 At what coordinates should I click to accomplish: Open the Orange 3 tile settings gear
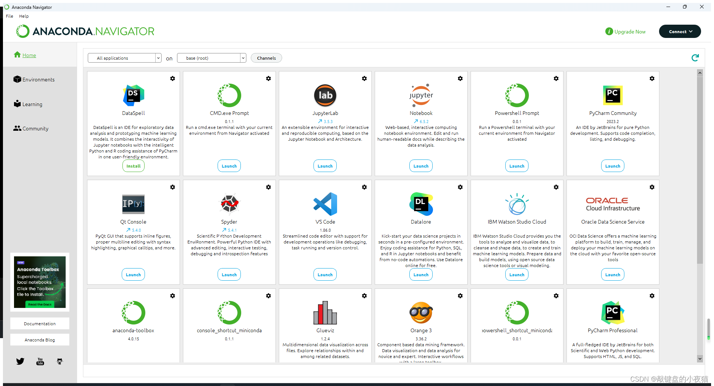coord(460,296)
